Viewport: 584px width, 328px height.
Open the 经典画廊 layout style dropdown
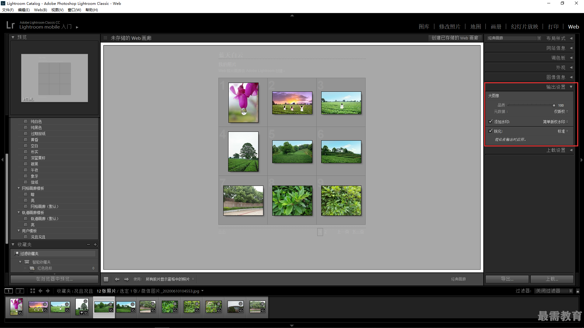514,38
